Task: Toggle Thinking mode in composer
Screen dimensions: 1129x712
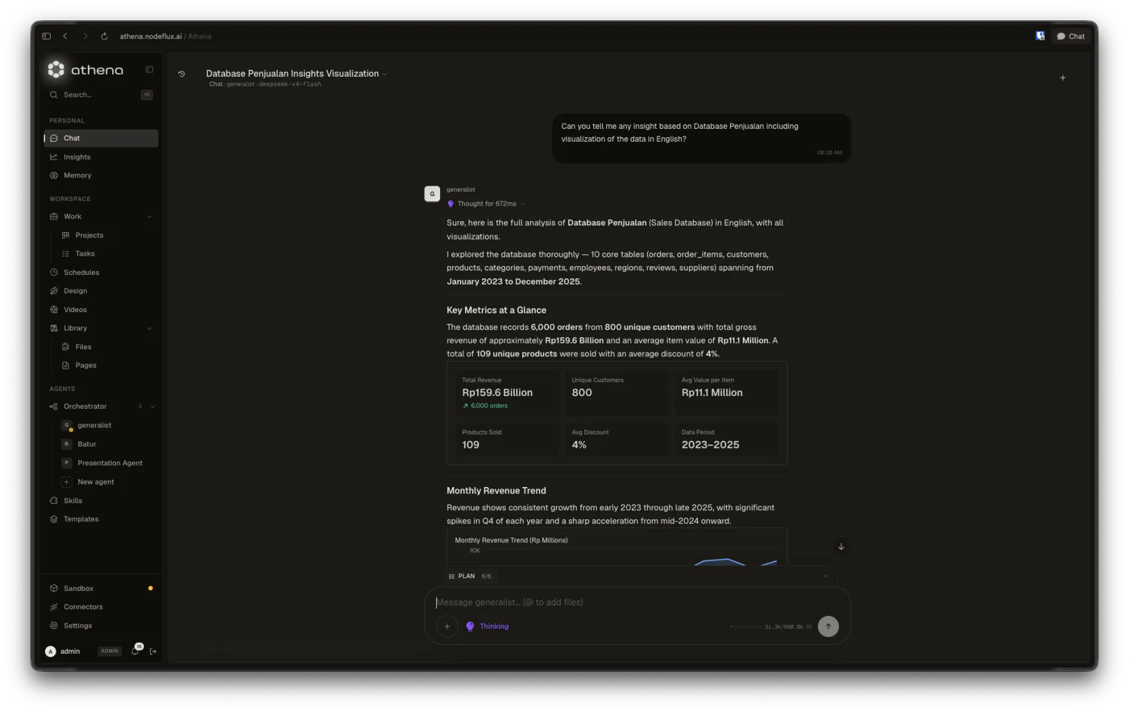Action: (x=488, y=626)
